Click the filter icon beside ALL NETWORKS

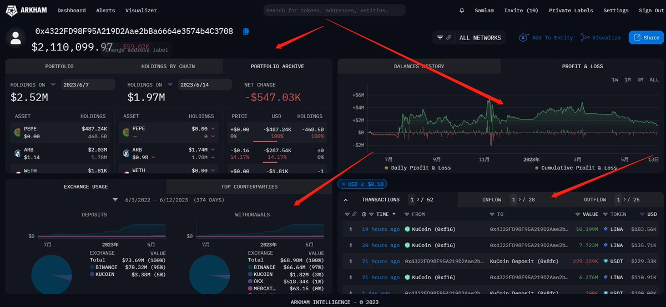click(440, 38)
